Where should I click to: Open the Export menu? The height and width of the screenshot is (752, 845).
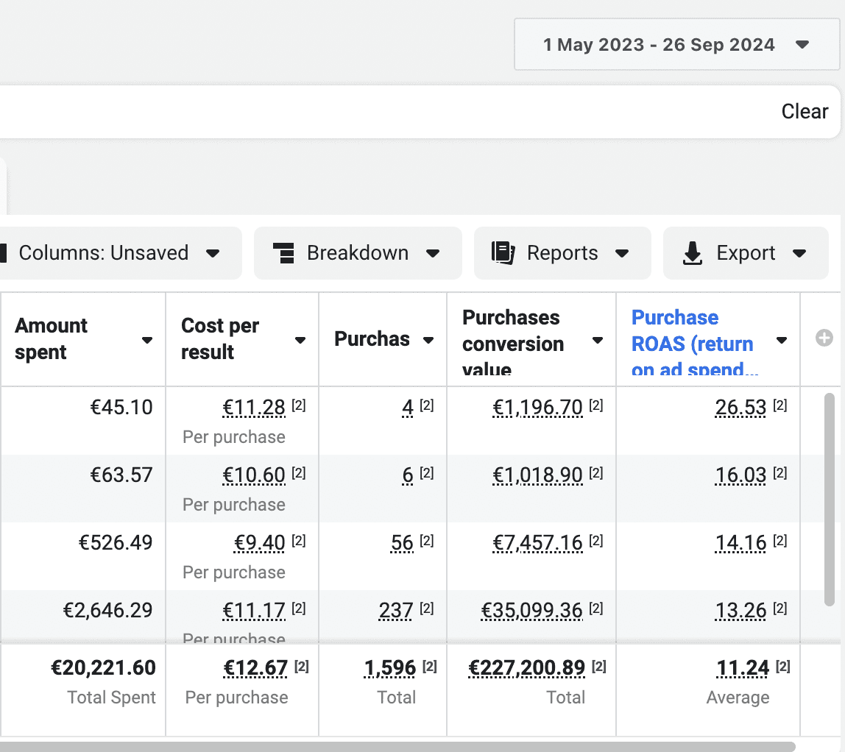[746, 253]
